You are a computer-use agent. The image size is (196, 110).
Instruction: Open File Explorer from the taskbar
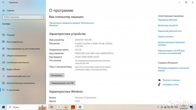66,107
